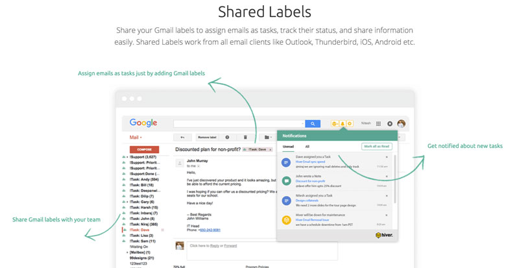Select the highlighted !Task: Dave label
The width and height of the screenshot is (519, 268).
click(x=139, y=230)
